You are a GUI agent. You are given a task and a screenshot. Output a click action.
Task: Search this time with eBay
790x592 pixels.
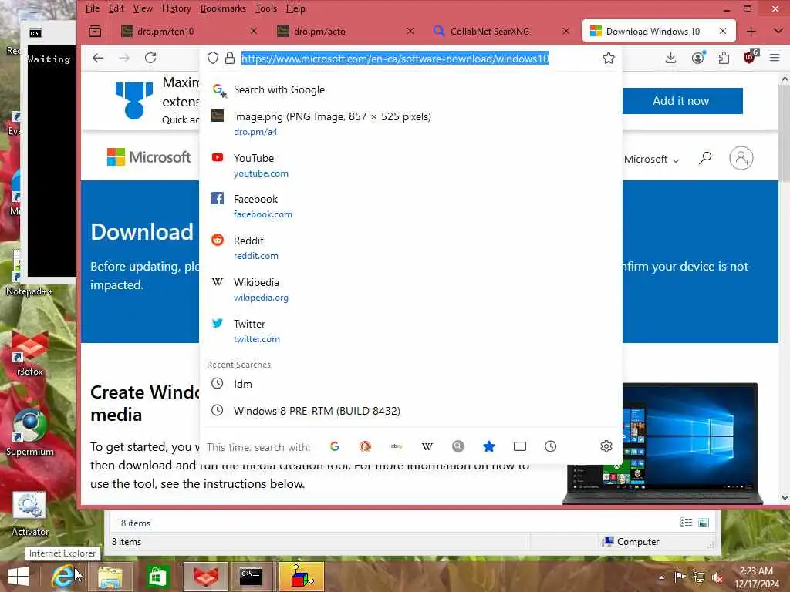coord(397,446)
